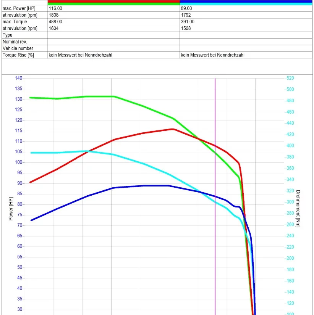
Task: Click the green torque curve at its flat top
Action: pyautogui.click(x=99, y=96)
